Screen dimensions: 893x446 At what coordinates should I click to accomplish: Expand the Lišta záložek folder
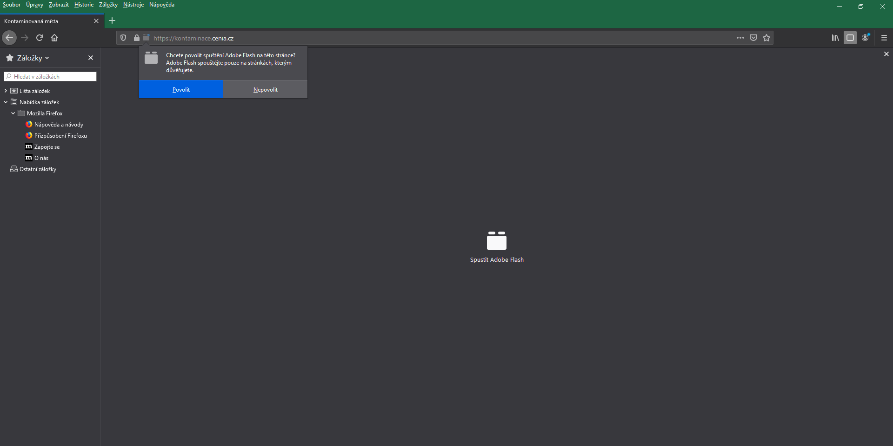point(6,91)
